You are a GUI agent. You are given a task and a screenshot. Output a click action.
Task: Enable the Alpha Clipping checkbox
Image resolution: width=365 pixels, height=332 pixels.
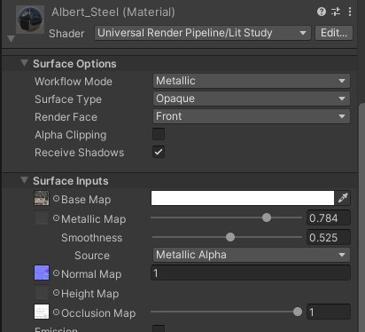click(159, 134)
